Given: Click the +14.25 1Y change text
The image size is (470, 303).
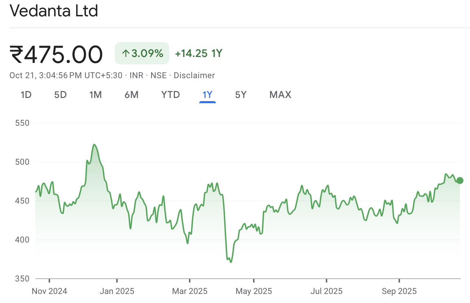Looking at the screenshot, I should coord(198,53).
